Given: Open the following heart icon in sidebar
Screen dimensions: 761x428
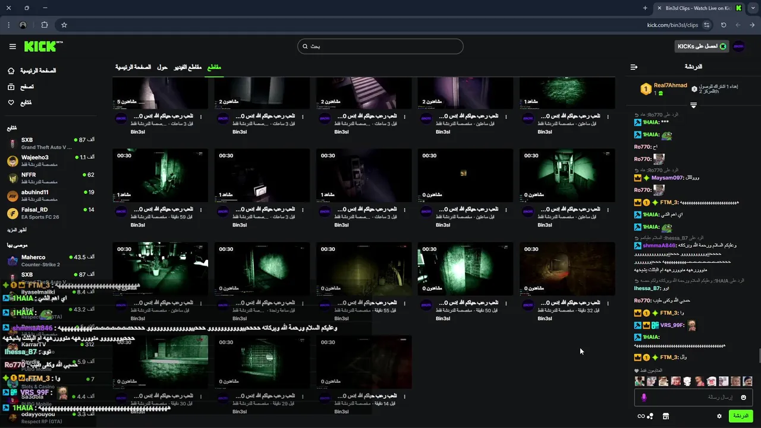Looking at the screenshot, I should click(x=11, y=103).
